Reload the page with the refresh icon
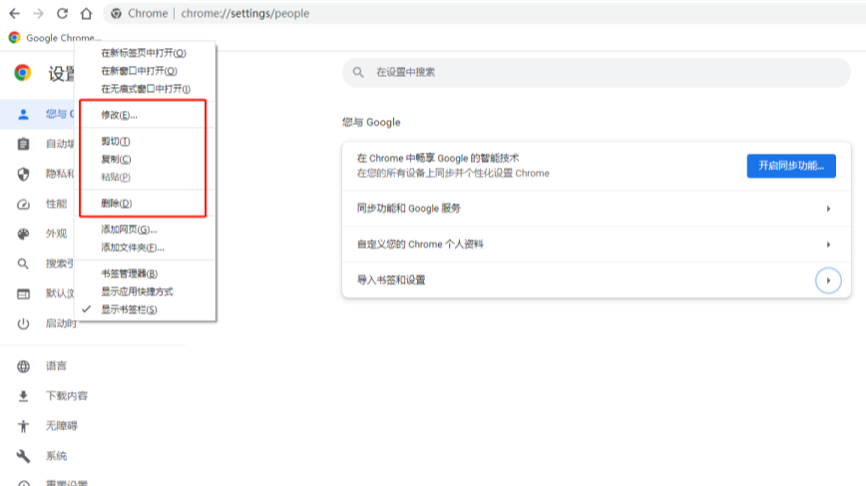This screenshot has width=866, height=486. [x=63, y=13]
